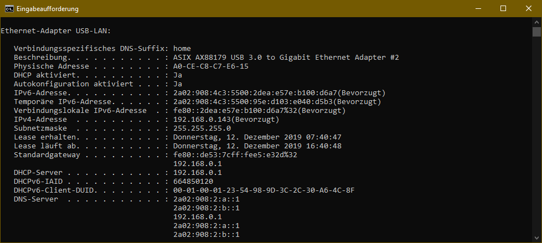Maximize the Eingabeaufforderung window
Viewport: 542px width, 243px height.
pos(503,9)
